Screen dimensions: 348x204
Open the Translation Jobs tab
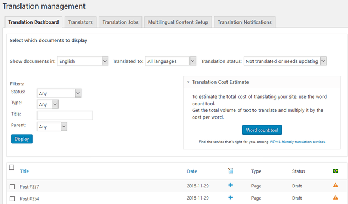[120, 22]
